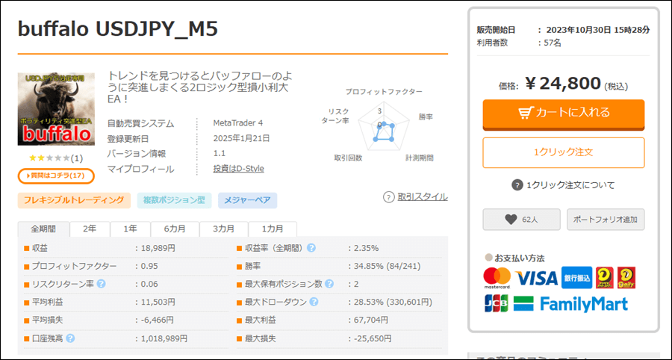Click the 最大ドローダウン value 28.53% (330,601円)

coord(393,302)
